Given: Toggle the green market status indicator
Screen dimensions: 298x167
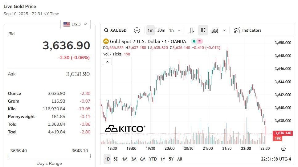Looking at the screenshot, I should coord(194,41).
